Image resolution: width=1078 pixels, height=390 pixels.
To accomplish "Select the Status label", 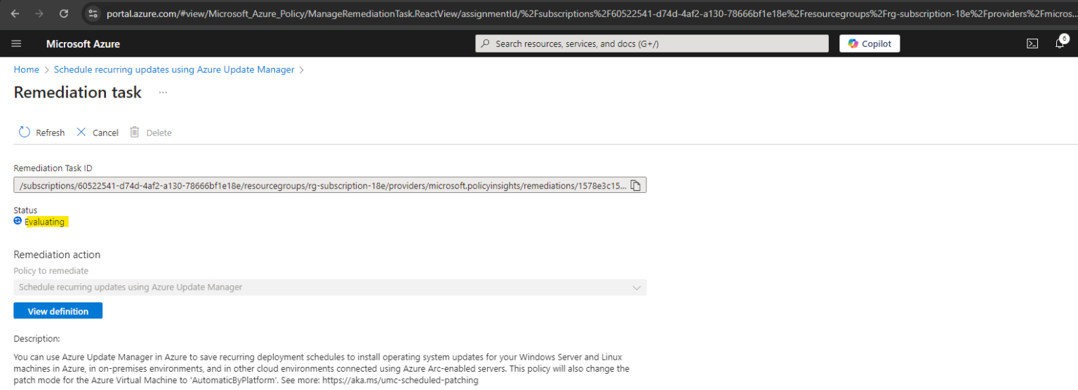I will click(26, 210).
